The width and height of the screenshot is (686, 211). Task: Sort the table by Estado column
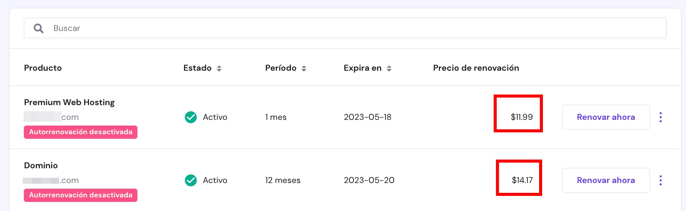point(219,68)
